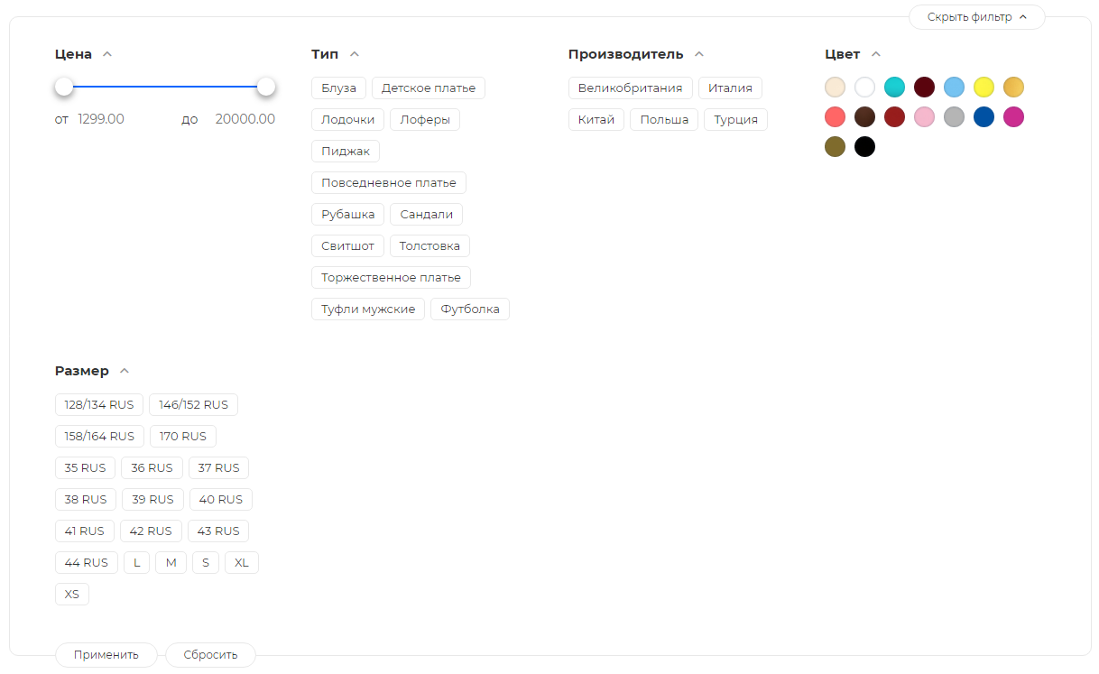Click the minimum price field 1299.00
Screen dimensions: 1099x674
click(101, 119)
